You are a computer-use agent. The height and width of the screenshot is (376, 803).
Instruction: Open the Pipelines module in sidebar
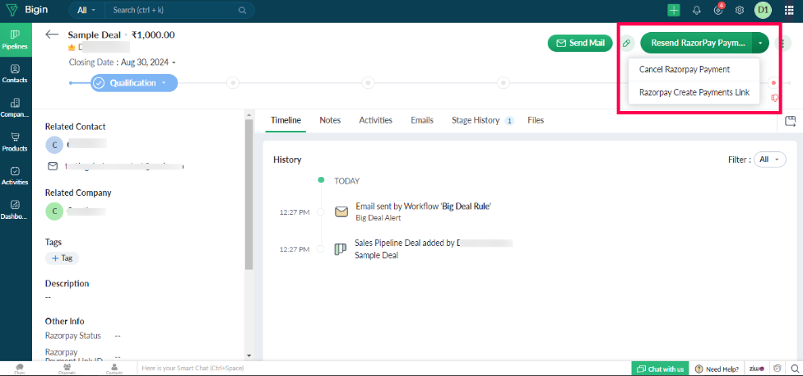16,39
